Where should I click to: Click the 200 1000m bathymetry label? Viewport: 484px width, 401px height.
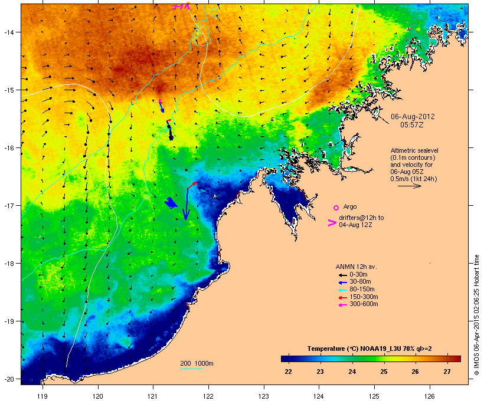pos(197,363)
